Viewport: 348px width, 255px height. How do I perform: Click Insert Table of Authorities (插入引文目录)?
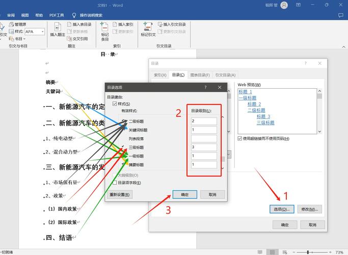[172, 24]
